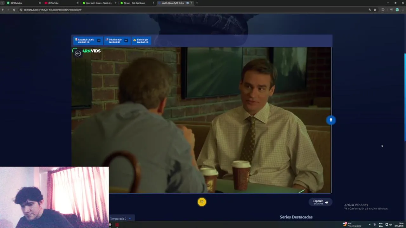406x228 pixels.
Task: Open the network icon in system tray
Action: [x=387, y=225]
